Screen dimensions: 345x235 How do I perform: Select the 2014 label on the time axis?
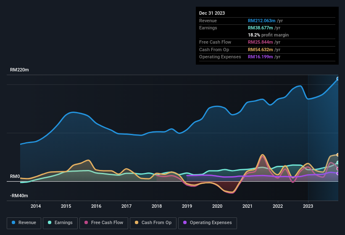36,206
